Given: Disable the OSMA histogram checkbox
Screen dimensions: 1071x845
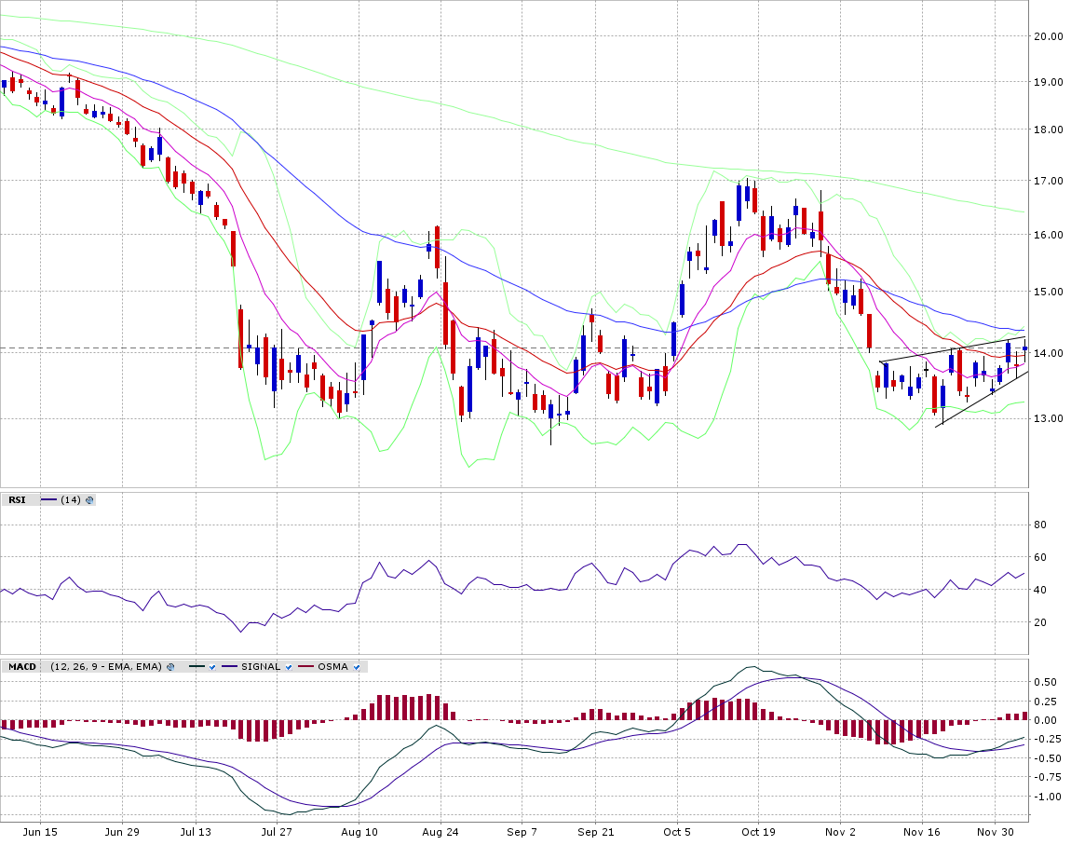Looking at the screenshot, I should [x=357, y=667].
